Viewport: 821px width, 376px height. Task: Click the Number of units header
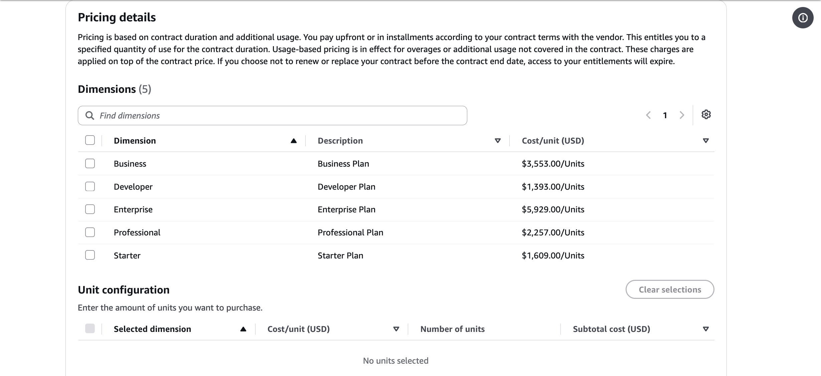point(452,329)
